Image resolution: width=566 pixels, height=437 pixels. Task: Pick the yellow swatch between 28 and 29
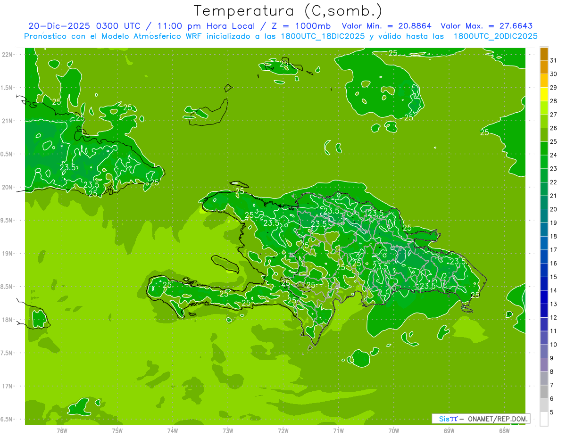[x=544, y=94]
